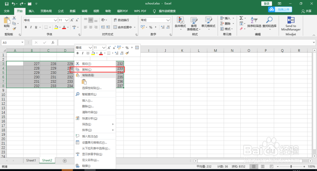
Task: Click the format painter in mini toolbar
Action: 127,53
